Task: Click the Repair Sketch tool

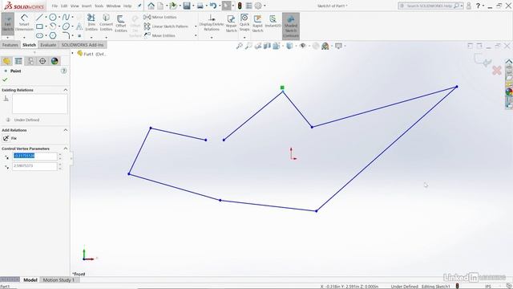Action: point(231,23)
